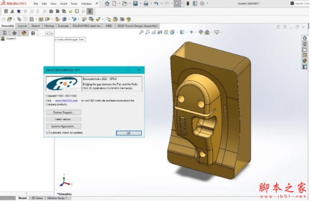Viewport: 311px width, 201px height.
Task: Toggle Automatic check for updates checkbox
Action: pyautogui.click(x=48, y=132)
